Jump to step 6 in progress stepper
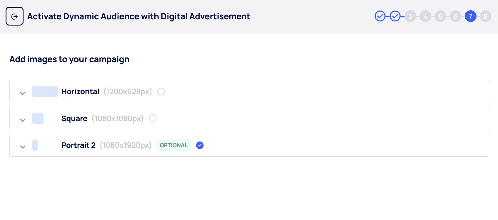The image size is (498, 220). pos(455,16)
